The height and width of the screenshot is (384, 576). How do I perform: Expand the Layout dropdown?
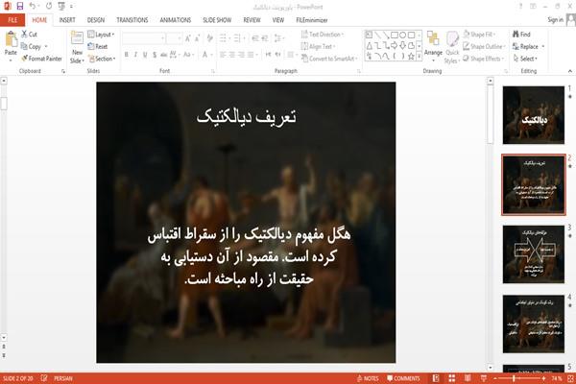(x=102, y=35)
